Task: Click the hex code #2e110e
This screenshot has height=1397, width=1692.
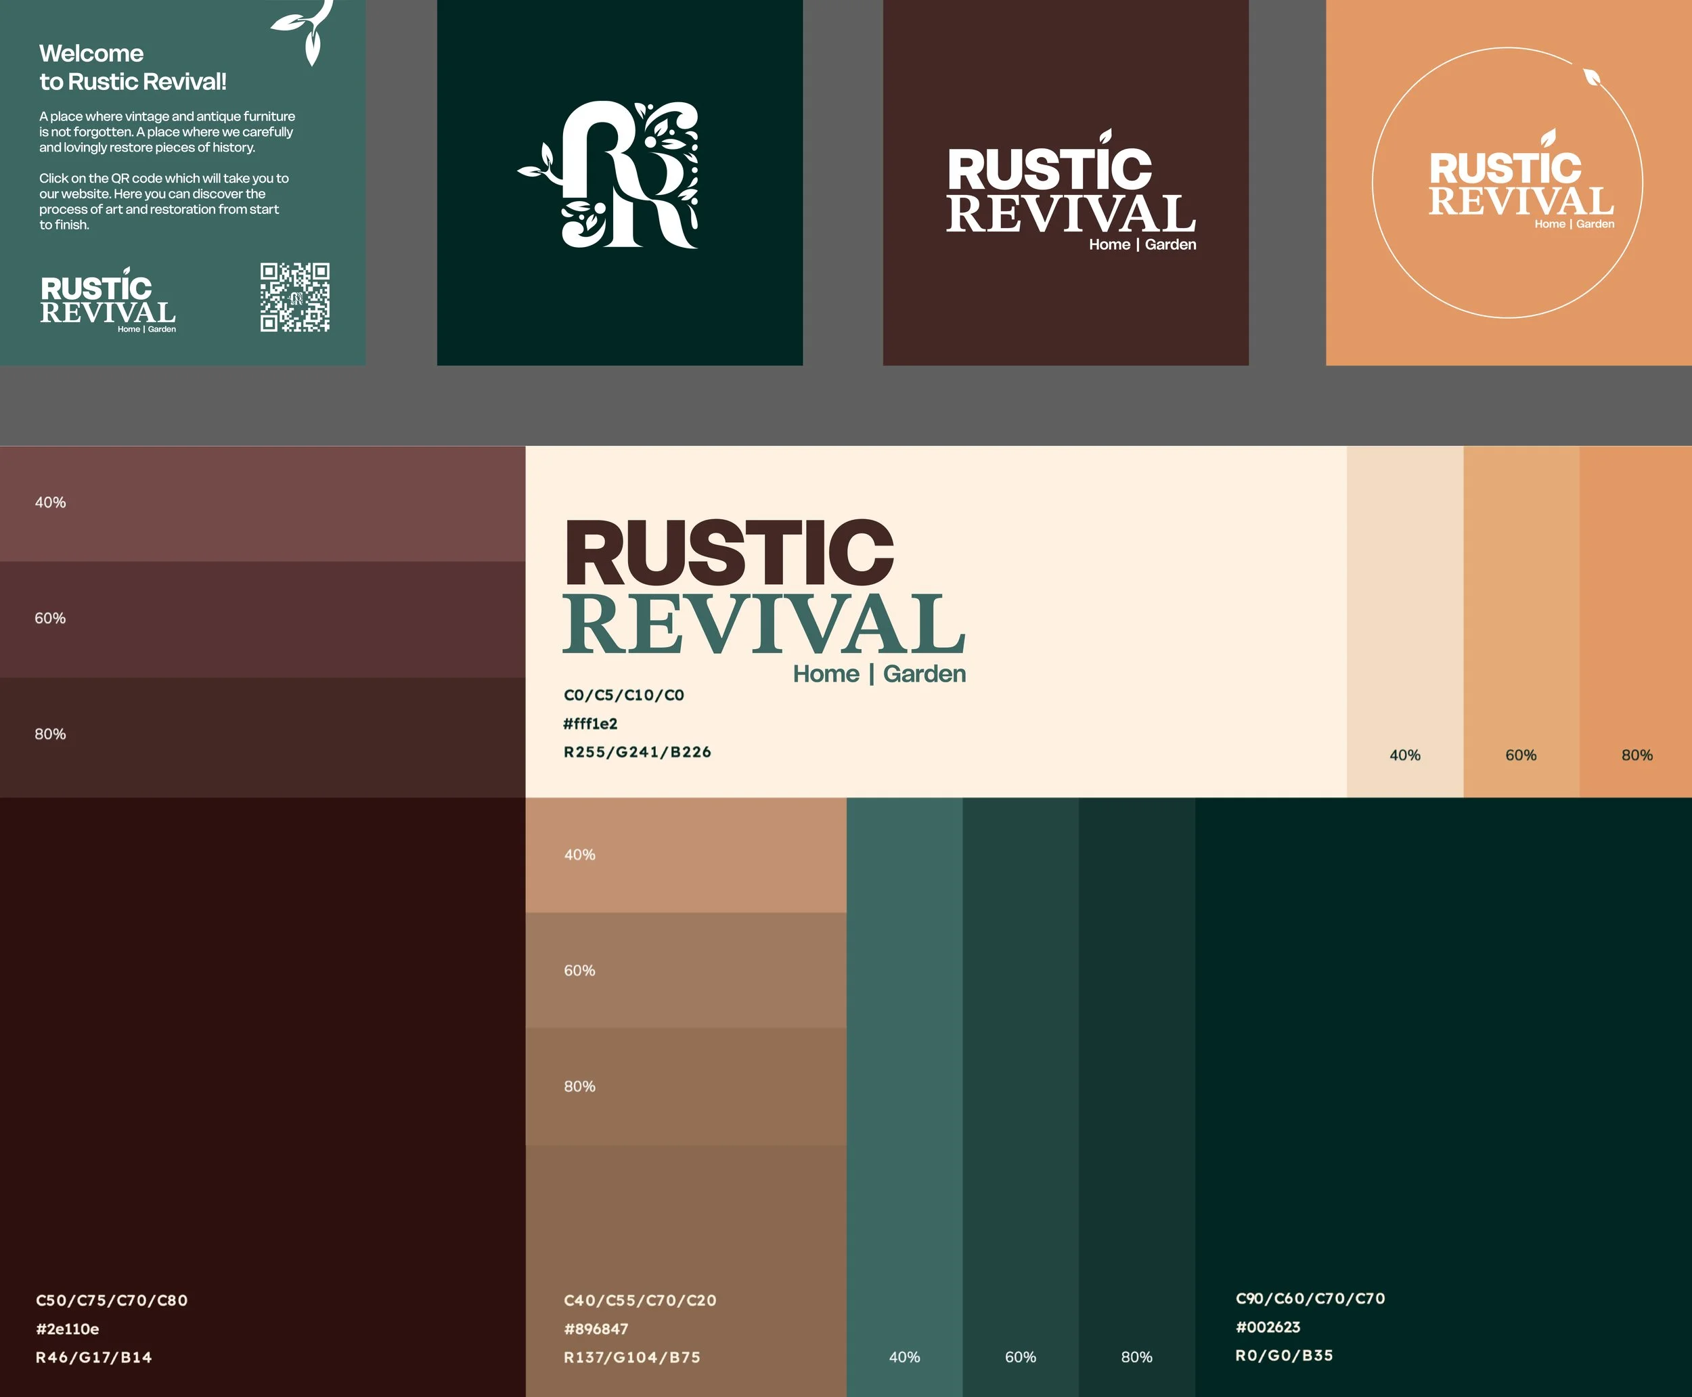Action: [68, 1329]
